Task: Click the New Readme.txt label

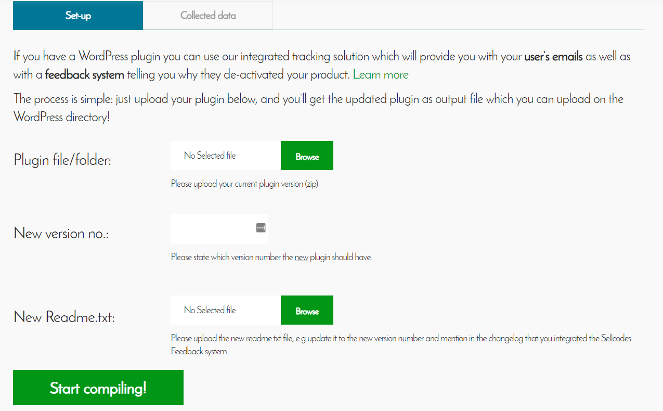Action: point(64,317)
